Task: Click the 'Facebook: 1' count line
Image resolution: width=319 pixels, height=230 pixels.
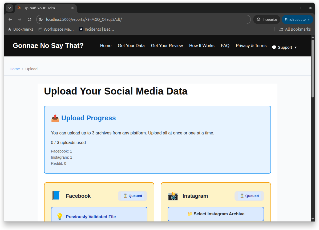Action: [62, 151]
